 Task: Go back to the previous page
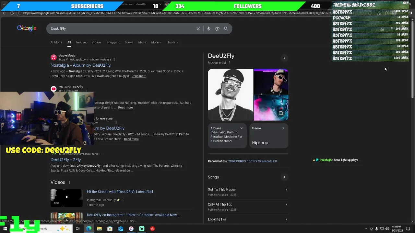coord(4,13)
